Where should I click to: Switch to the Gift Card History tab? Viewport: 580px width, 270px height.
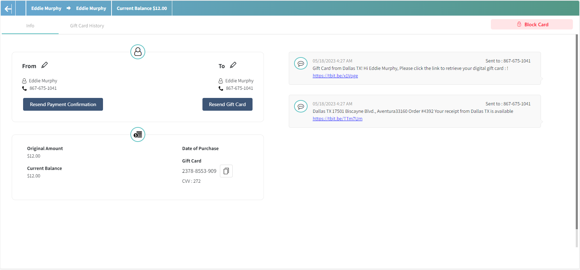pos(87,26)
